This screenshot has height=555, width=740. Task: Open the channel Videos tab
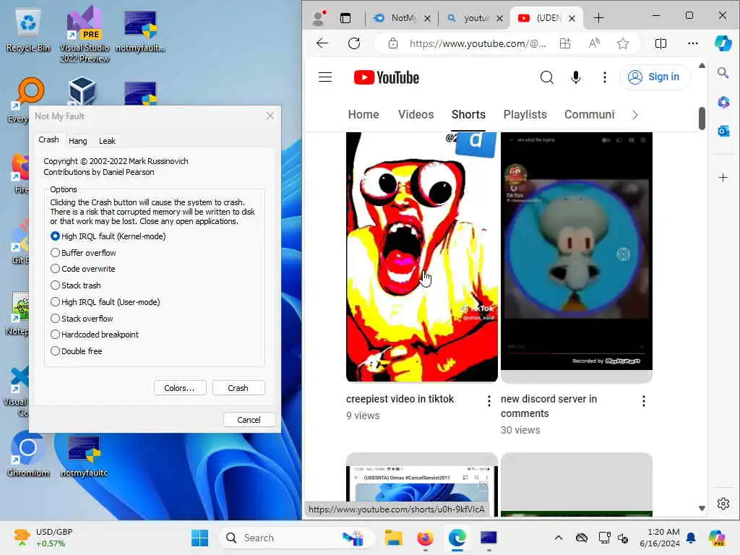[x=416, y=114]
